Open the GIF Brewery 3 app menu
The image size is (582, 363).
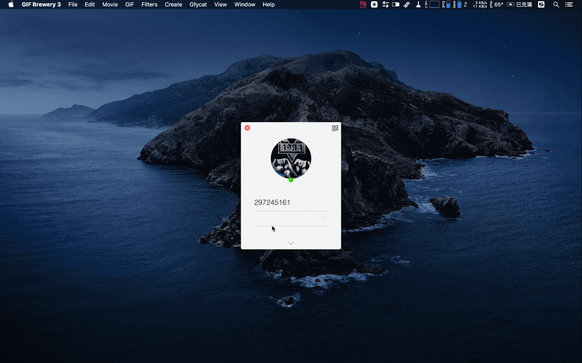click(x=41, y=4)
